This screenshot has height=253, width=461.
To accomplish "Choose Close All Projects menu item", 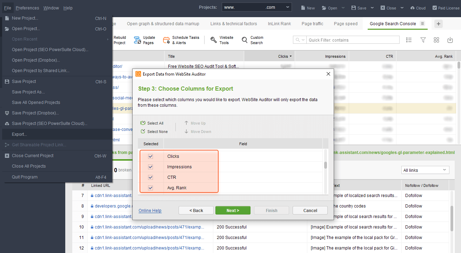I will pos(57,166).
